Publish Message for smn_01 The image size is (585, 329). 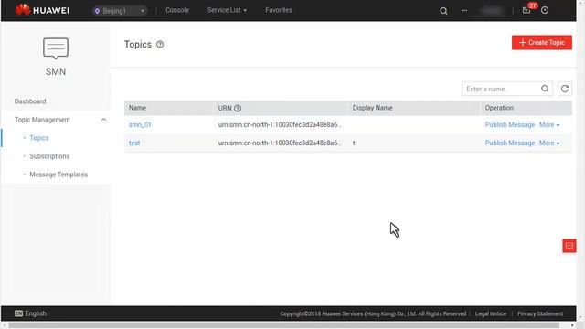pos(510,125)
